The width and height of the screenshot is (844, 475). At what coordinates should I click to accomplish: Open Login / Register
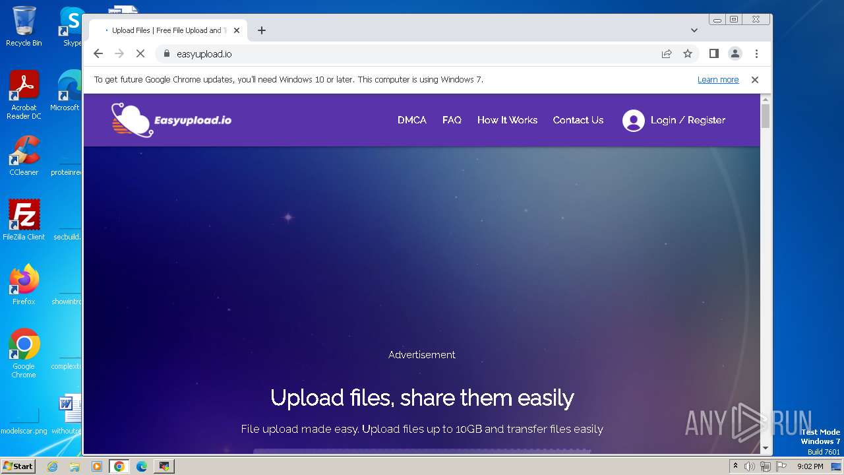click(x=688, y=120)
